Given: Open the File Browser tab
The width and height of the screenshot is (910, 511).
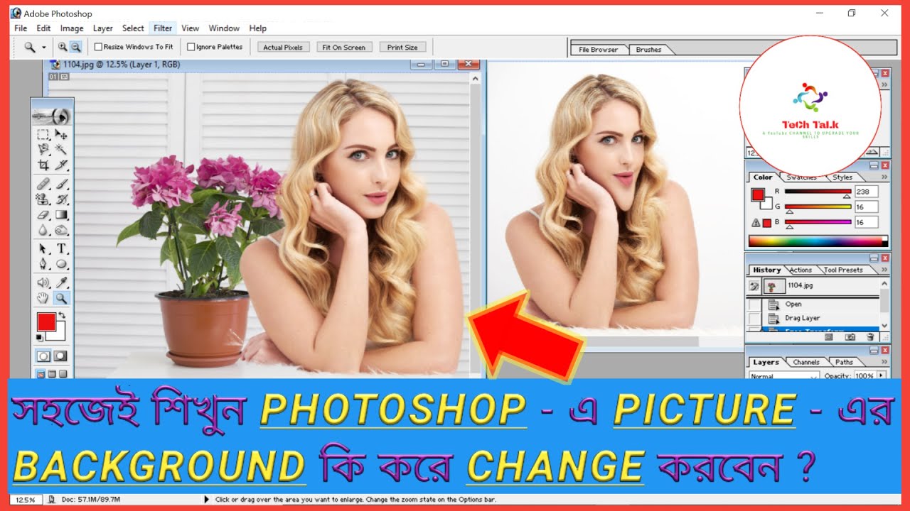Looking at the screenshot, I should coord(599,50).
